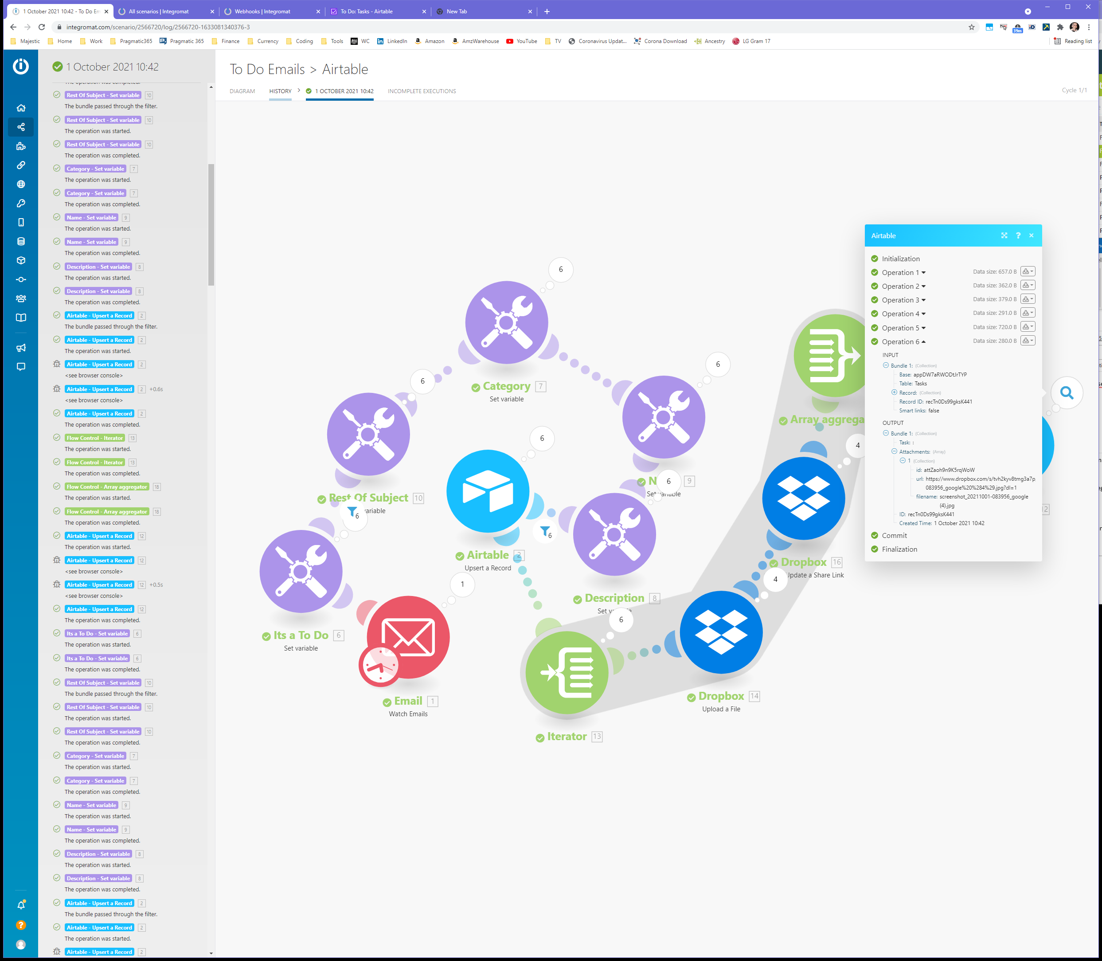Viewport: 1102px width, 961px height.
Task: Select the 1 OCTOBER 2021 10:42 tab
Action: click(x=340, y=91)
